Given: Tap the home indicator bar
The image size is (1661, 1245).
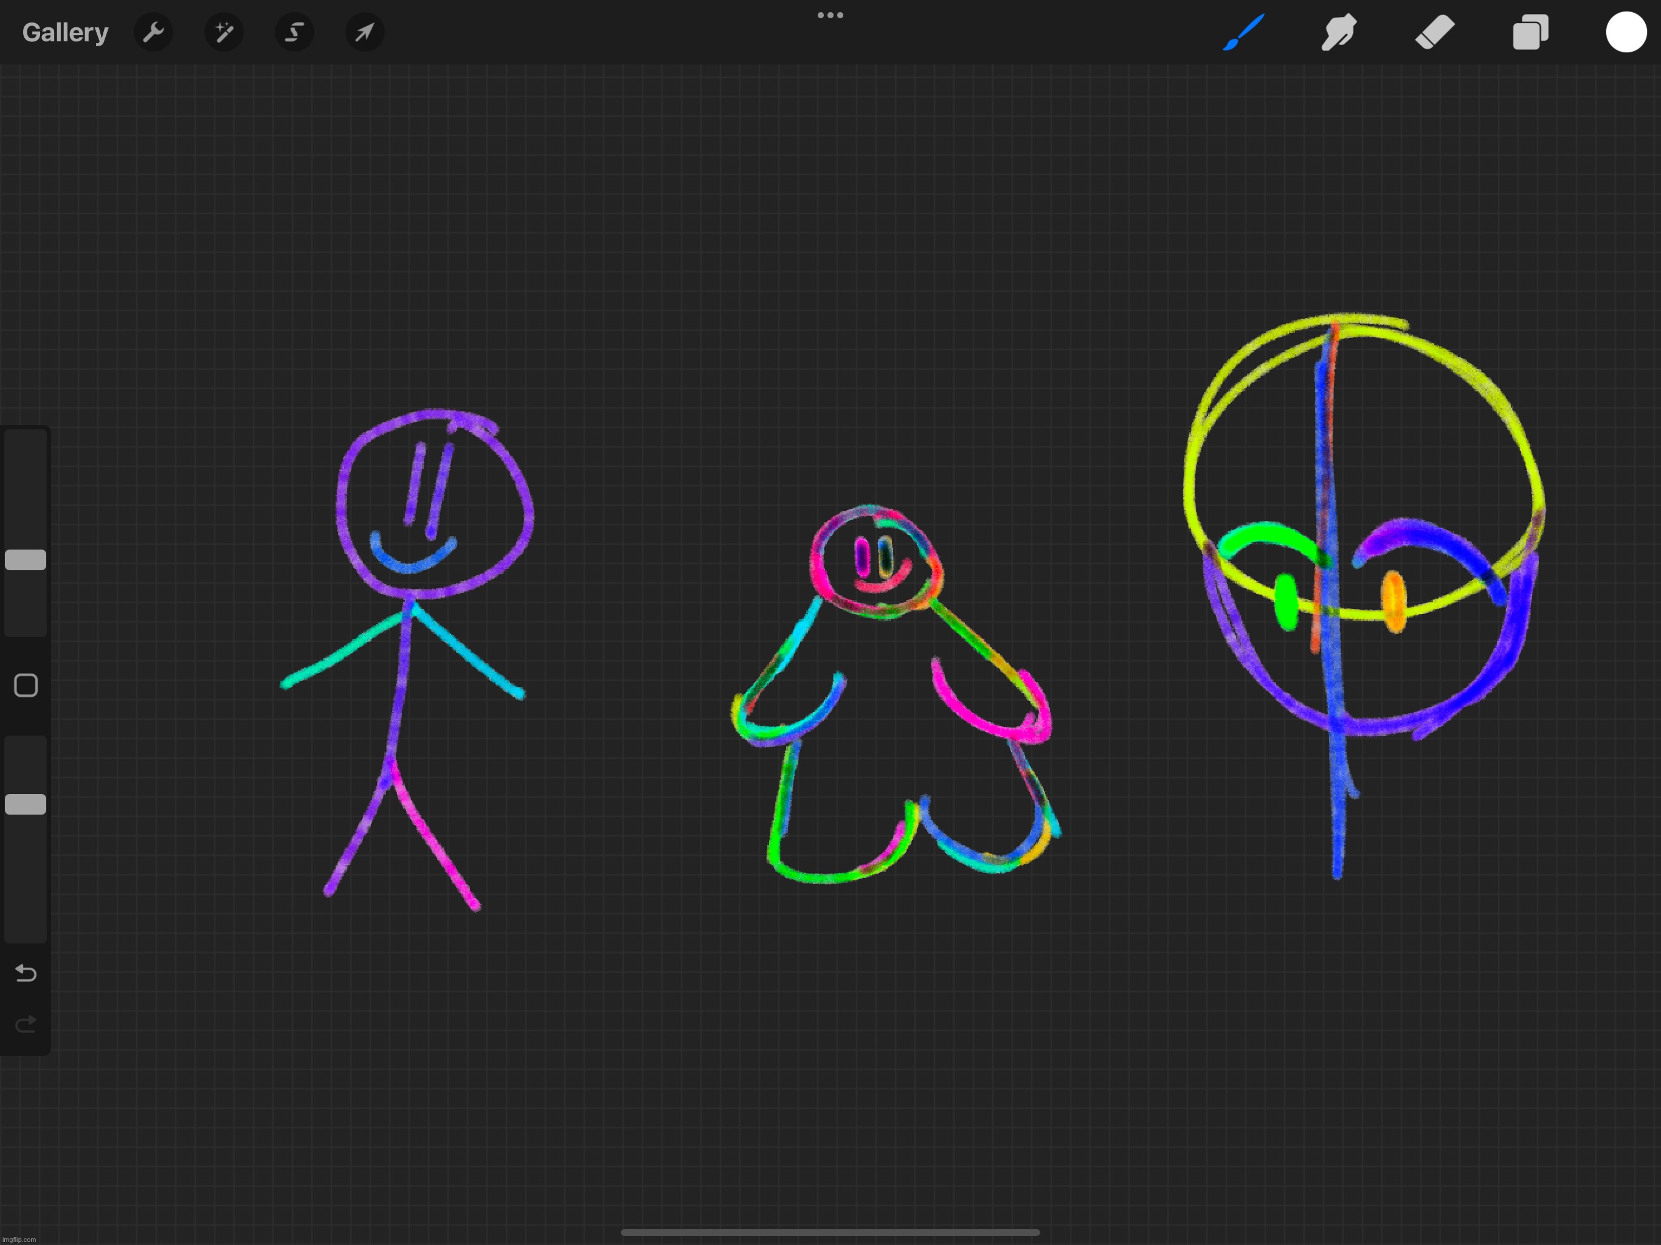Looking at the screenshot, I should (830, 1232).
